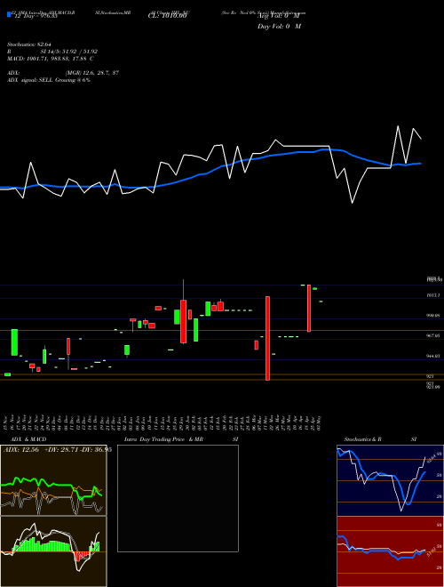The image size is (444, 587).
Task: Click the ADX indicator mini chart
Action: pos(53,480)
